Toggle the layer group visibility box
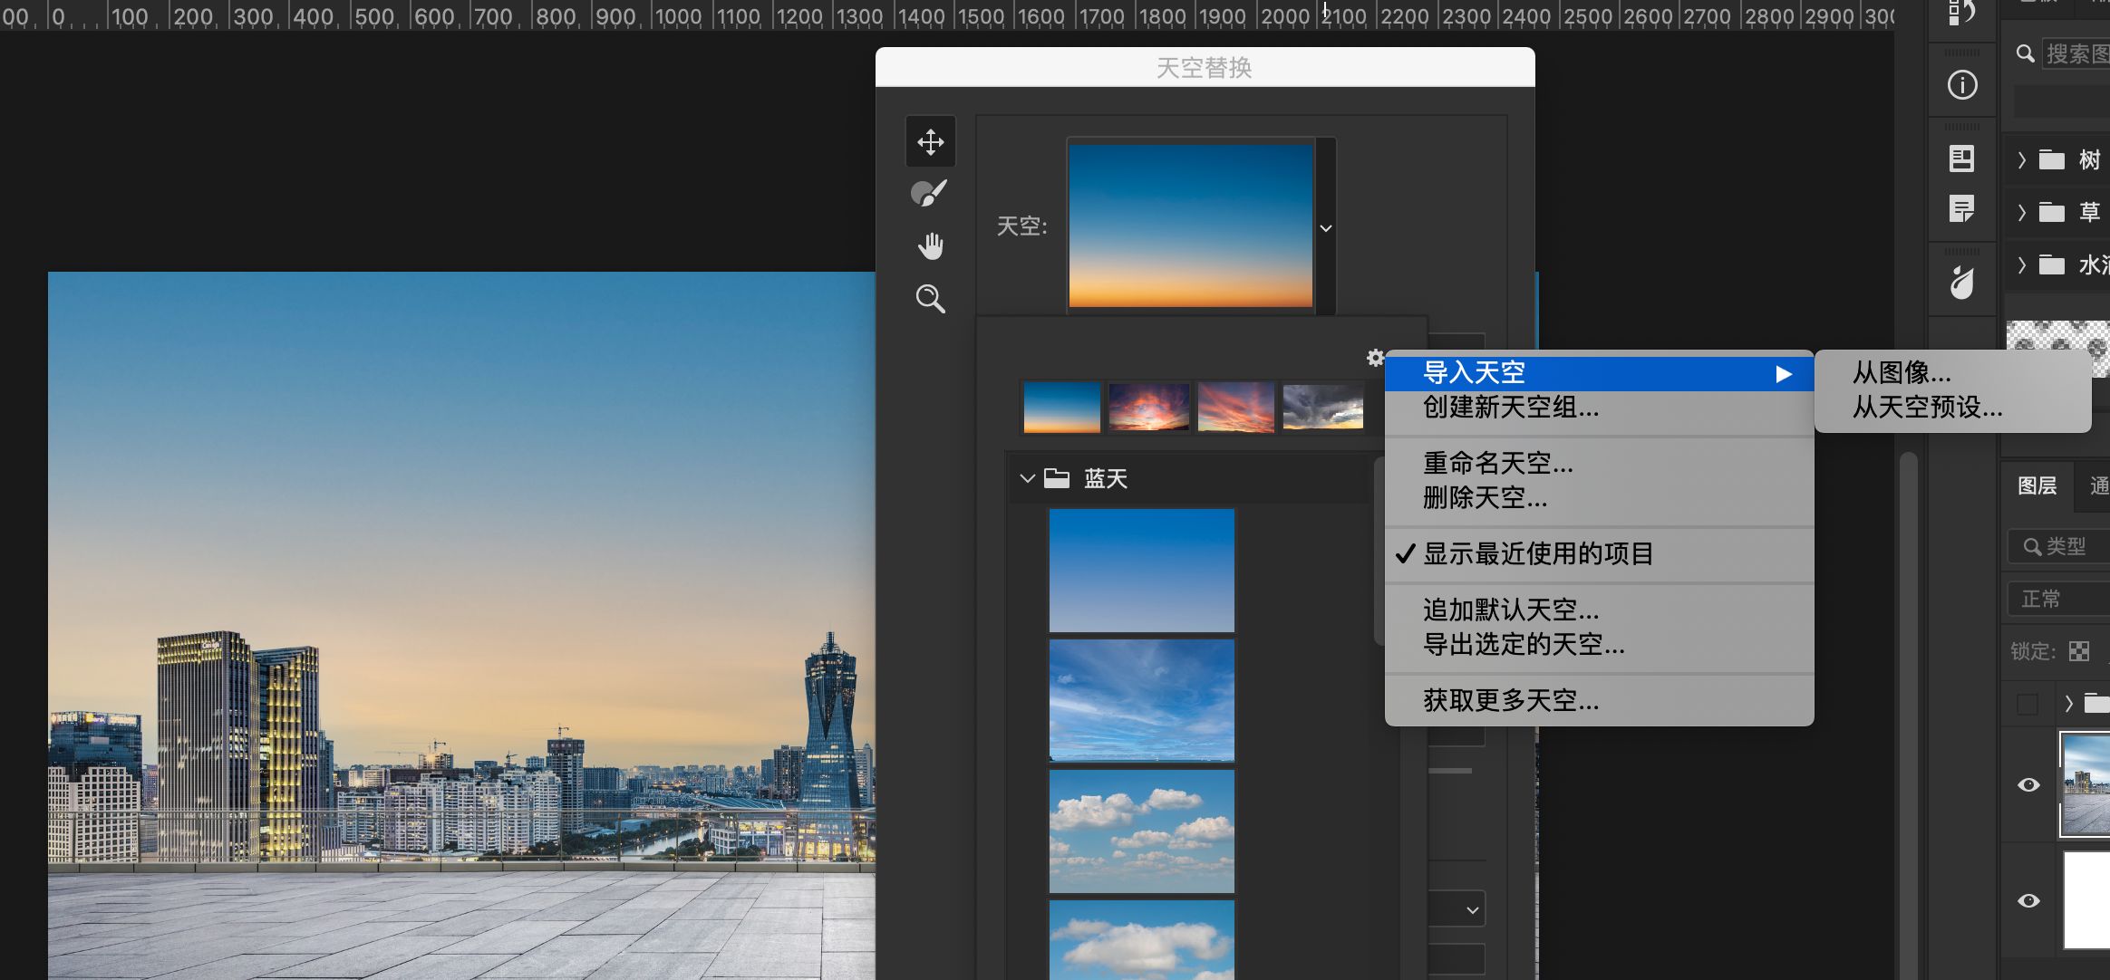This screenshot has height=980, width=2110. click(2028, 704)
